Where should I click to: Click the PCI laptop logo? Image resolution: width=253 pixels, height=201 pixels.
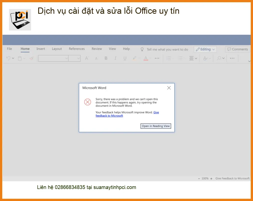pos(20,20)
